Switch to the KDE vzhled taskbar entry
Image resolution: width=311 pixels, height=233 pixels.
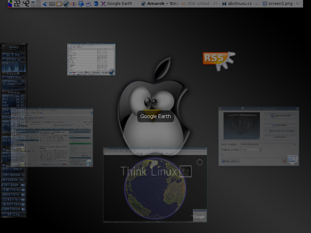pos(200,4)
